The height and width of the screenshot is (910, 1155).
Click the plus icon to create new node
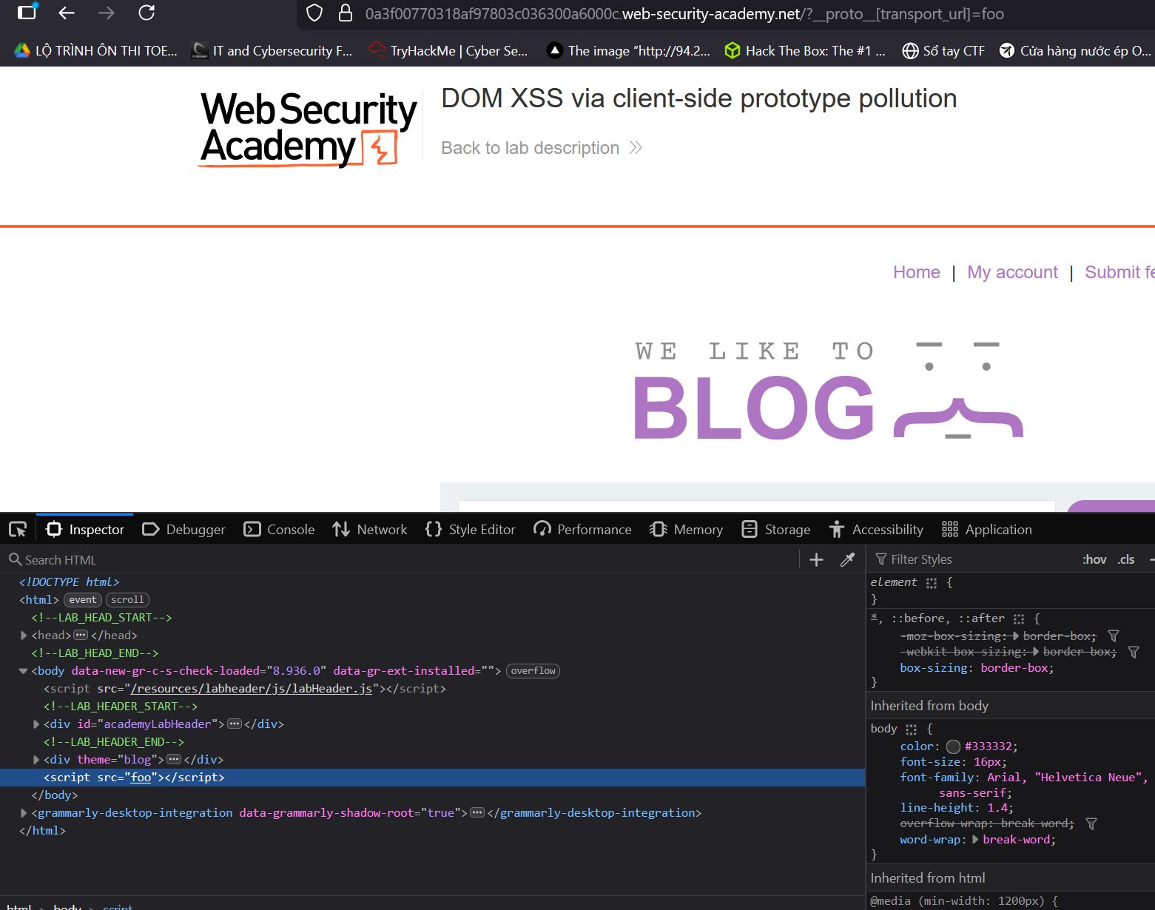816,560
